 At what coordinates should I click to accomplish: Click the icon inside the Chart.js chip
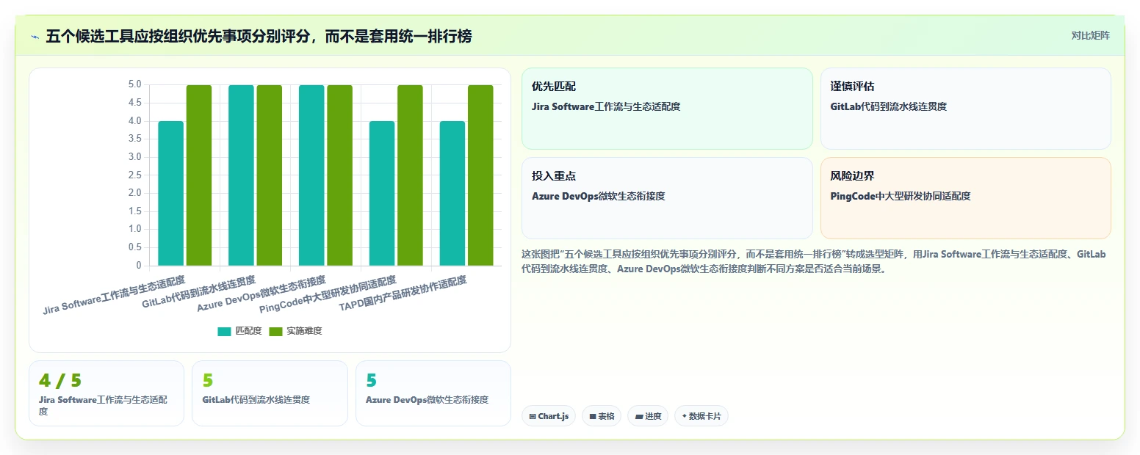(x=533, y=416)
